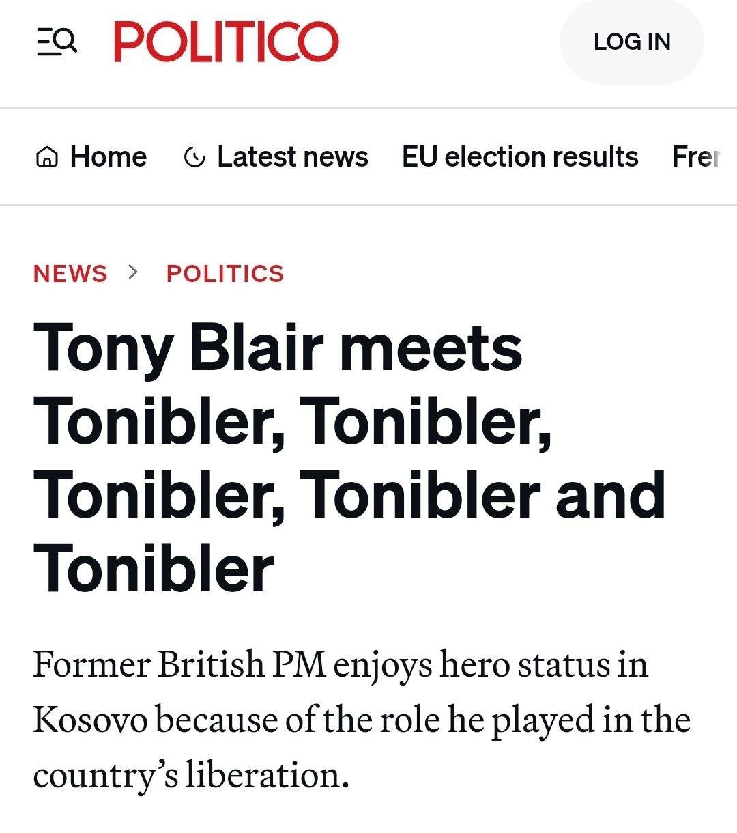Open the Latest news text link

[292, 157]
